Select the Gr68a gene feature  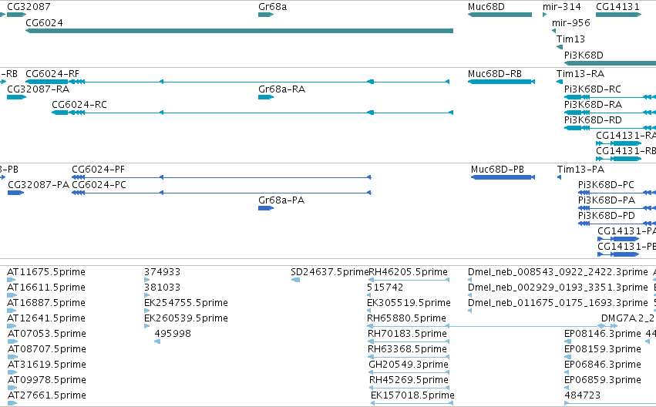pyautogui.click(x=266, y=15)
